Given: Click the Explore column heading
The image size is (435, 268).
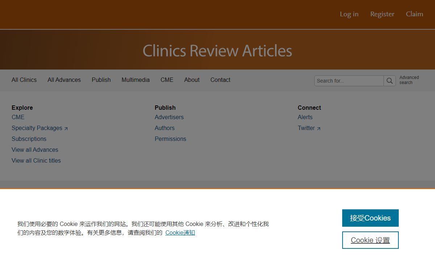Looking at the screenshot, I should pos(22,108).
